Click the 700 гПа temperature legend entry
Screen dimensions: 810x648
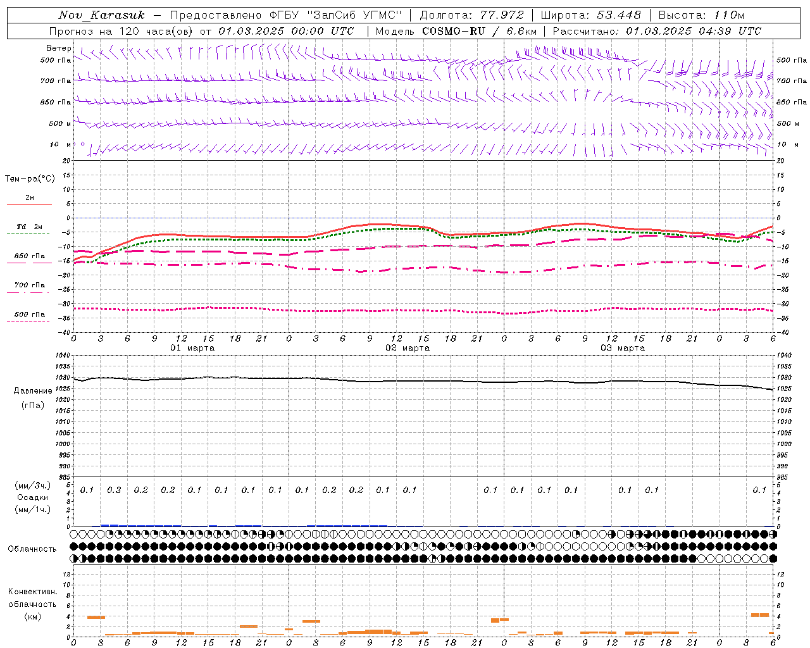(x=30, y=285)
